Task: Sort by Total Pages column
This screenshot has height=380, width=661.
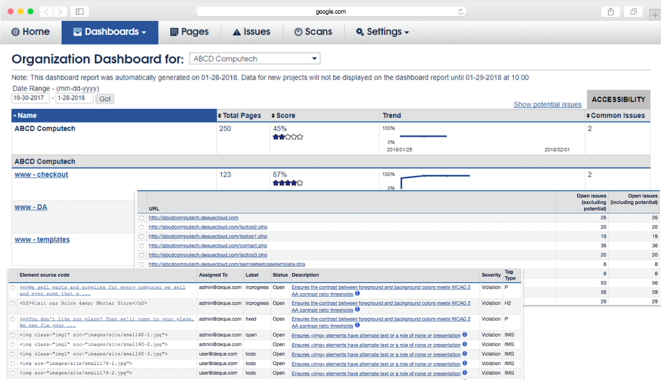Action: [239, 116]
